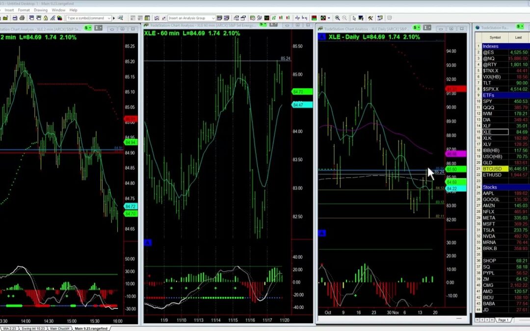Open the green S dropdown on XLE Daily chart
The width and height of the screenshot is (530, 331).
coord(417,27)
